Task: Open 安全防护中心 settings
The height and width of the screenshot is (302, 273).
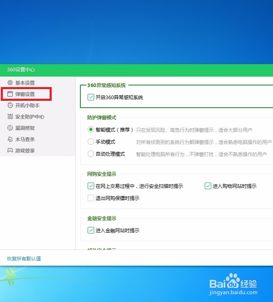Action: (30, 117)
